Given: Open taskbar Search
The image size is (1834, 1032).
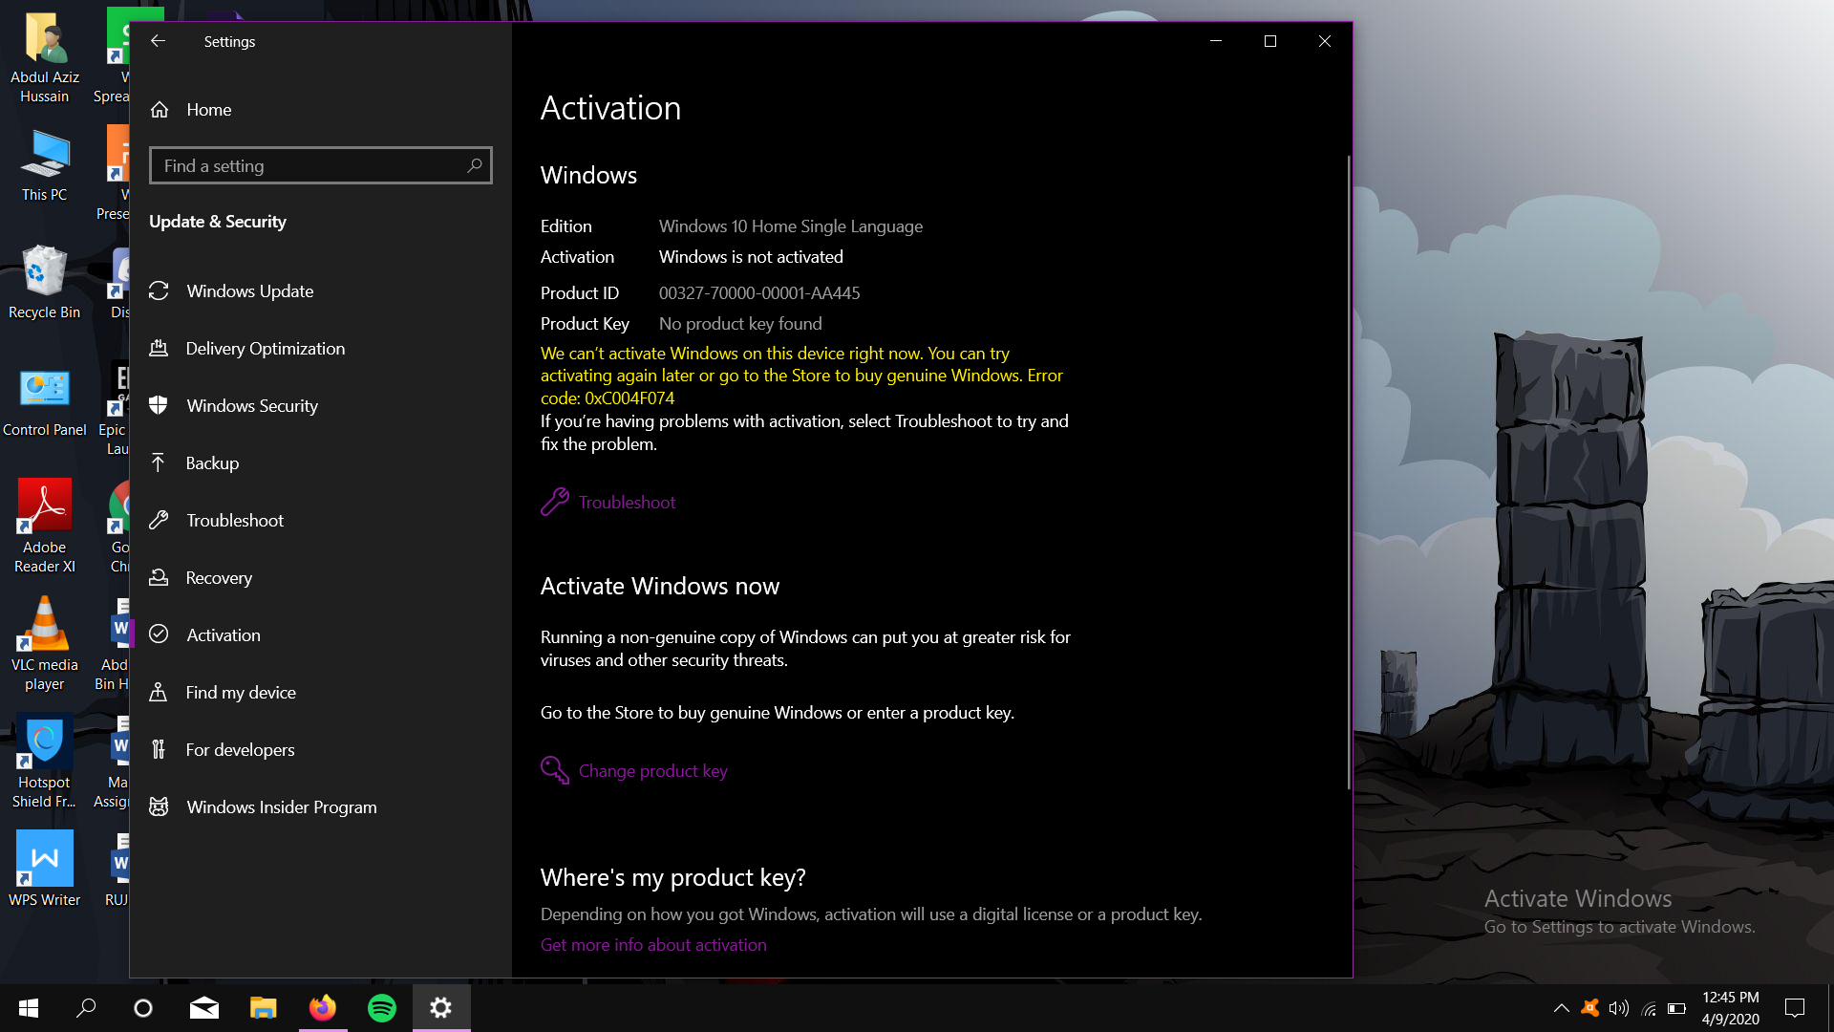Looking at the screenshot, I should (x=86, y=1008).
